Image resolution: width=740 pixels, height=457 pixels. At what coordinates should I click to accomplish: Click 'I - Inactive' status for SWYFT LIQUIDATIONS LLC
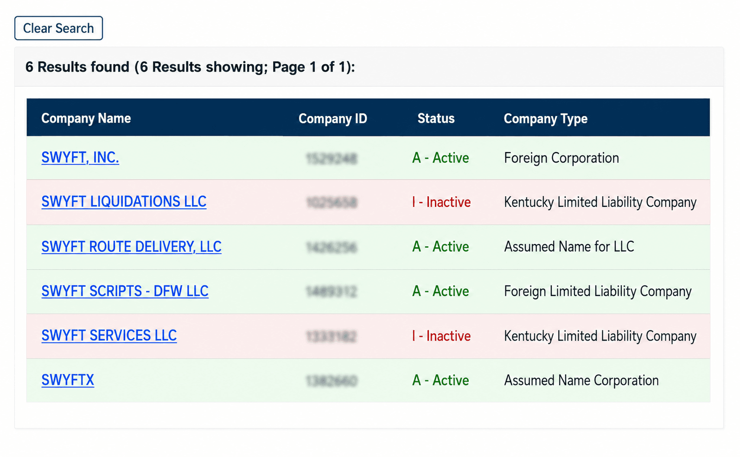(x=441, y=202)
